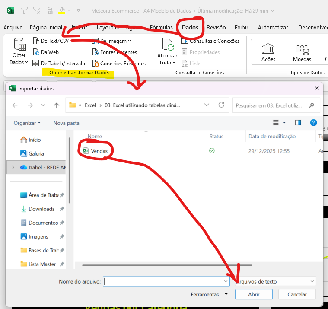This screenshot has height=309, width=328.
Task: Click Fontes Recentes command
Action: [115, 52]
